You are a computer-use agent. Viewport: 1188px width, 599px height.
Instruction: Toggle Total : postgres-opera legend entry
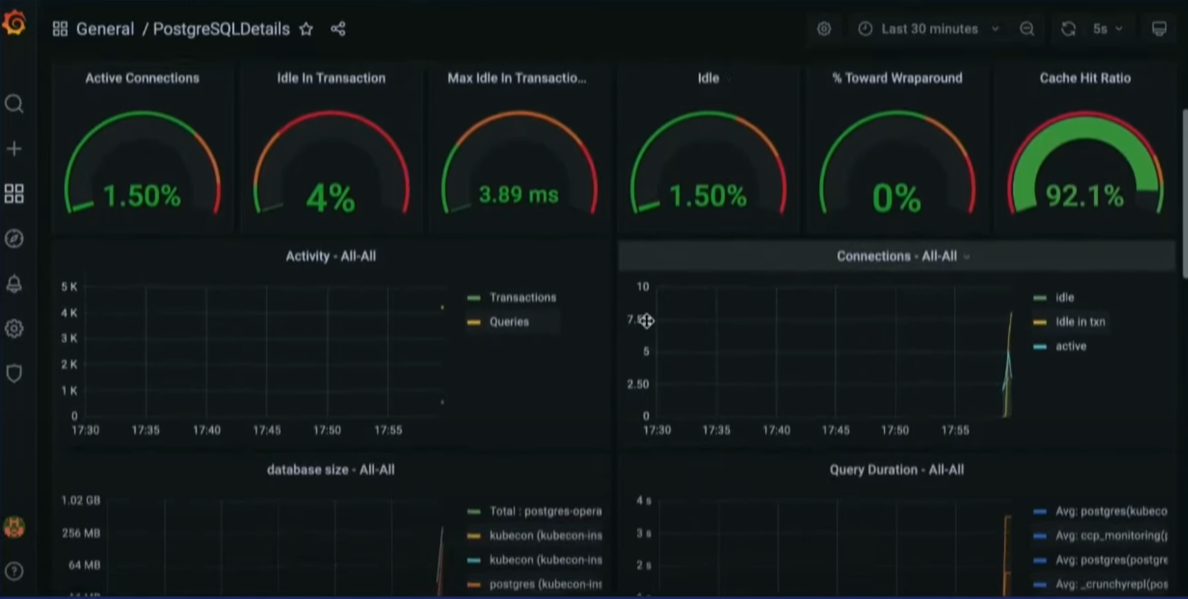[546, 511]
